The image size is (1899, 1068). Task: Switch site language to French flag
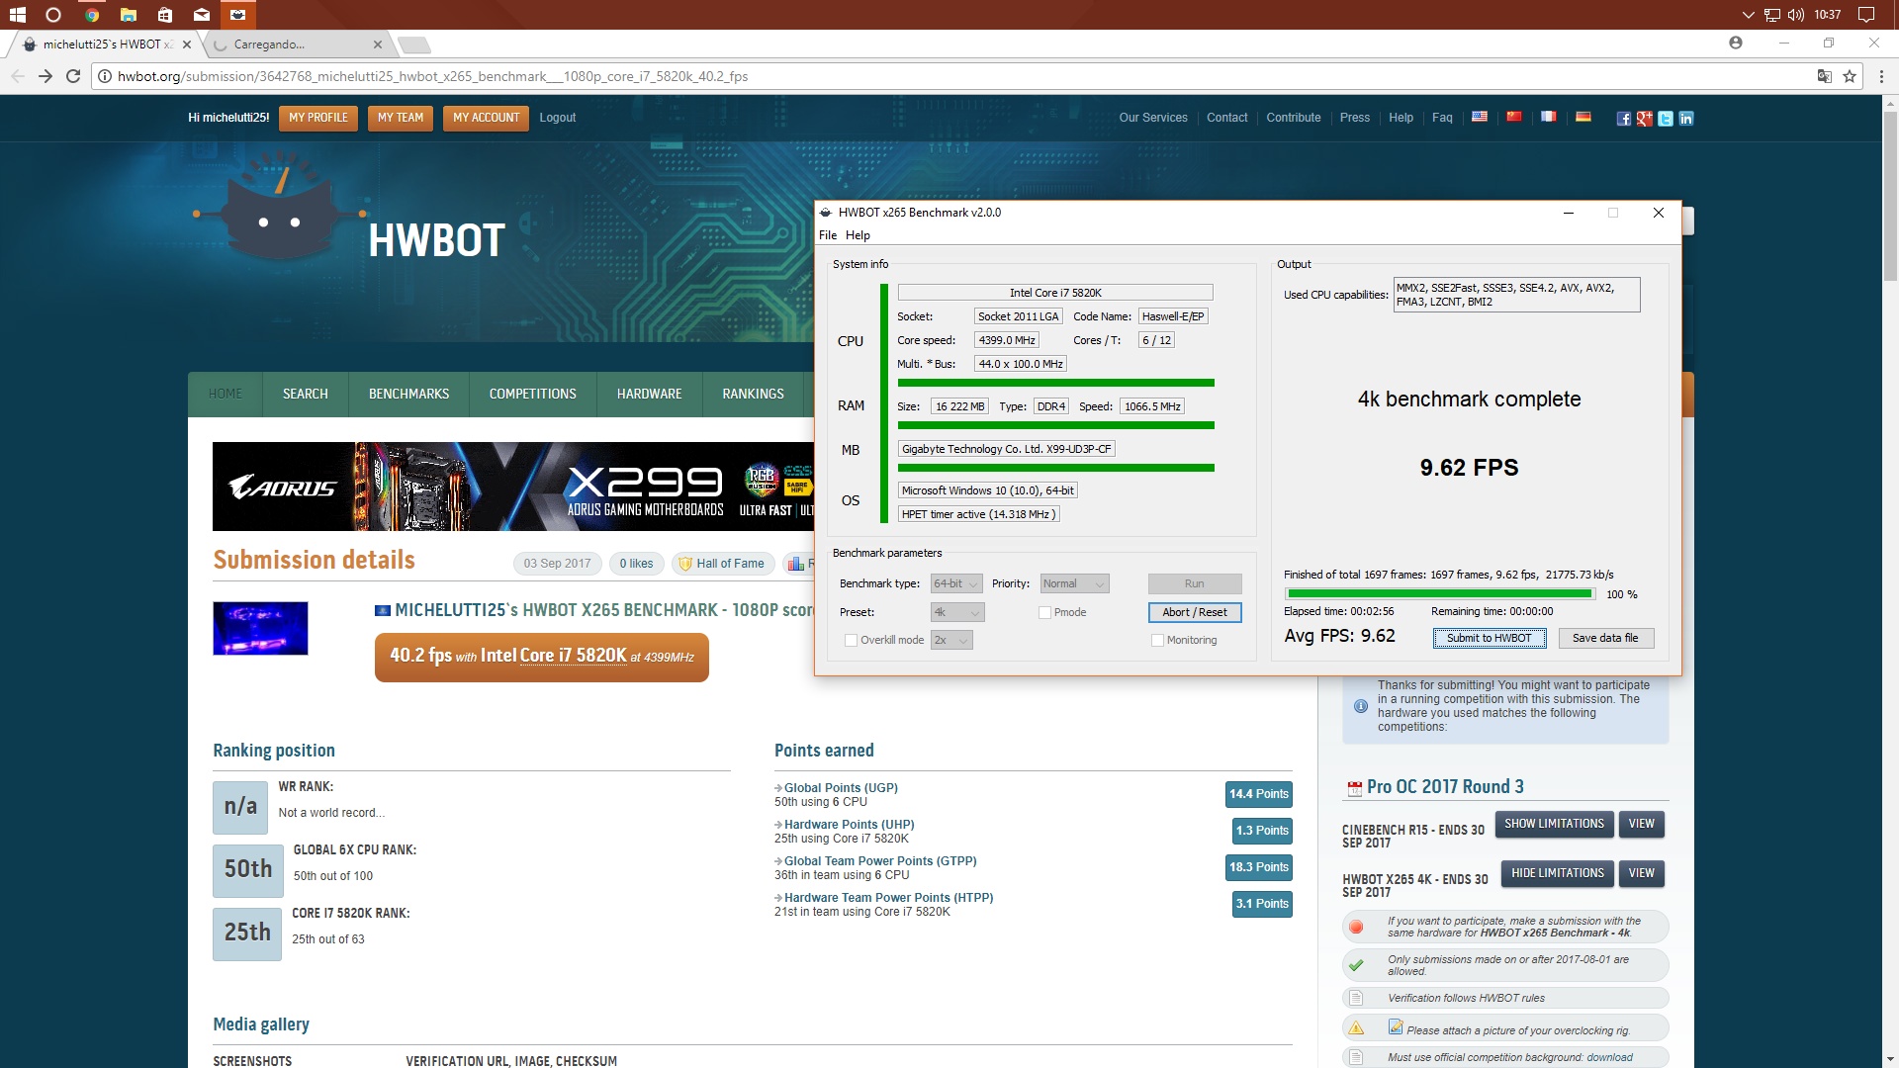[1549, 117]
